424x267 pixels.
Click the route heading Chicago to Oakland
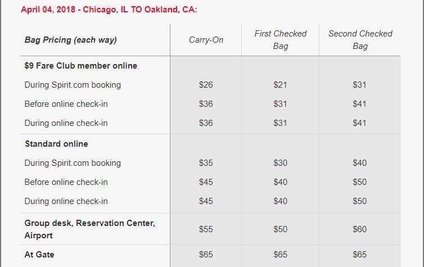click(109, 10)
